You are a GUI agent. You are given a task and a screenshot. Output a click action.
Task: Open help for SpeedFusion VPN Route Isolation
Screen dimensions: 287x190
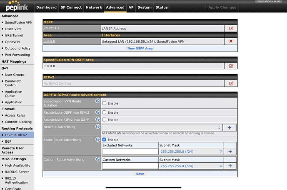(x=97, y=101)
